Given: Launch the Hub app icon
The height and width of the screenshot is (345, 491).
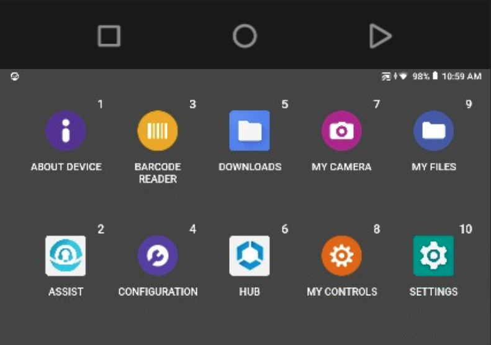Looking at the screenshot, I should click(x=250, y=255).
